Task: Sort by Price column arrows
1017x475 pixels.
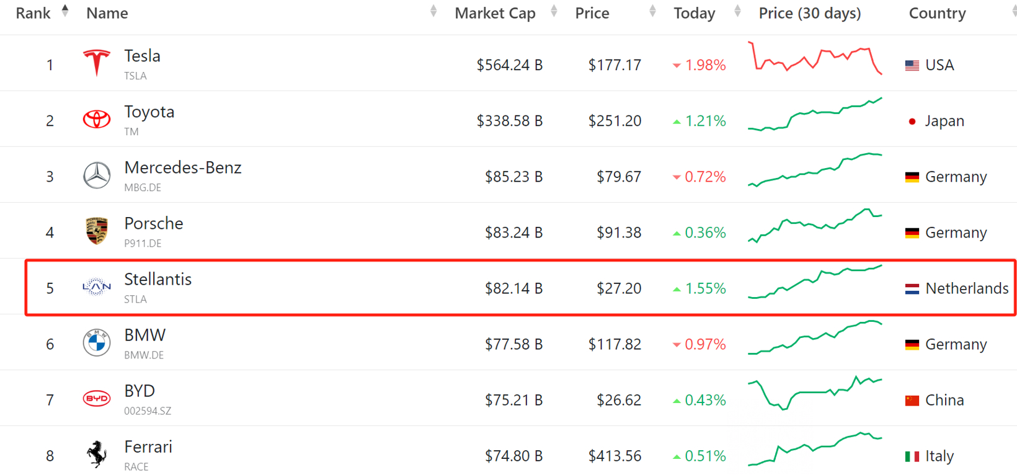Action: (x=652, y=11)
